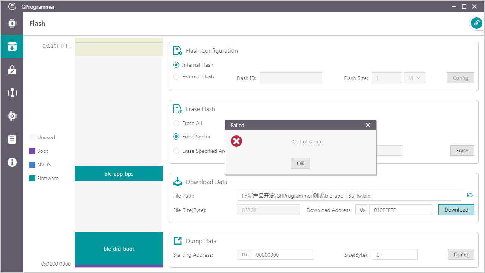Select the Flash storage sidebar icon
This screenshot has height=273, width=485.
[x=12, y=47]
